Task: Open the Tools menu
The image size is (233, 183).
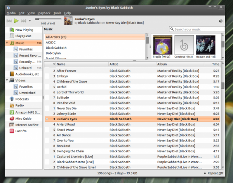Action: 57,13
